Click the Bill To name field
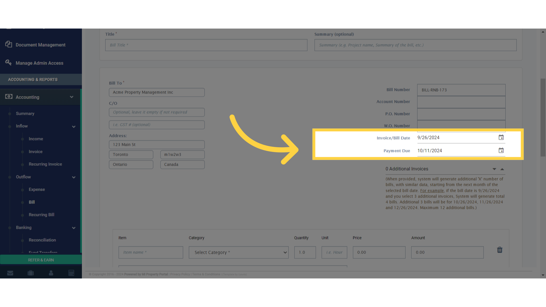This screenshot has height=307, width=546. point(157,92)
